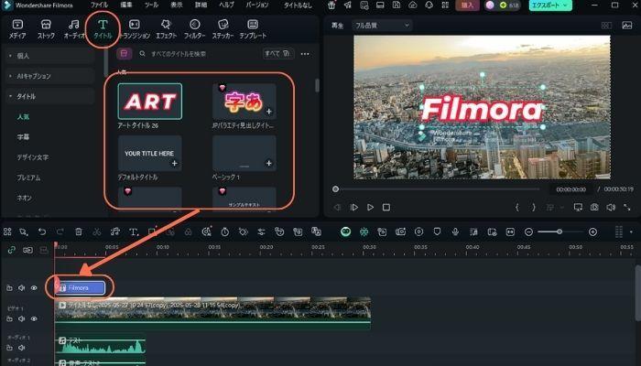This screenshot has width=641, height=366.
Task: Click the Templates (テンプレート) icon
Action: coord(254,27)
